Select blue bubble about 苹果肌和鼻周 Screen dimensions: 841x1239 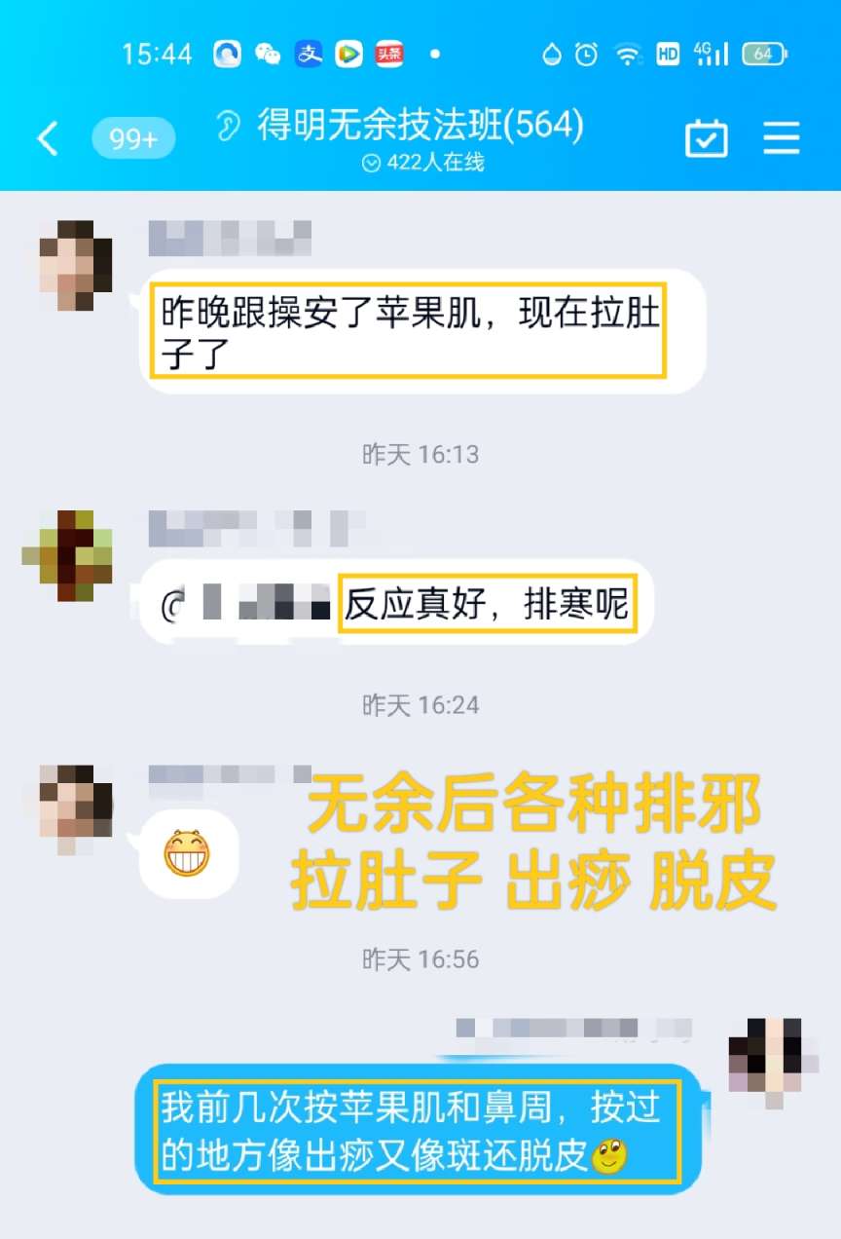tap(418, 1129)
